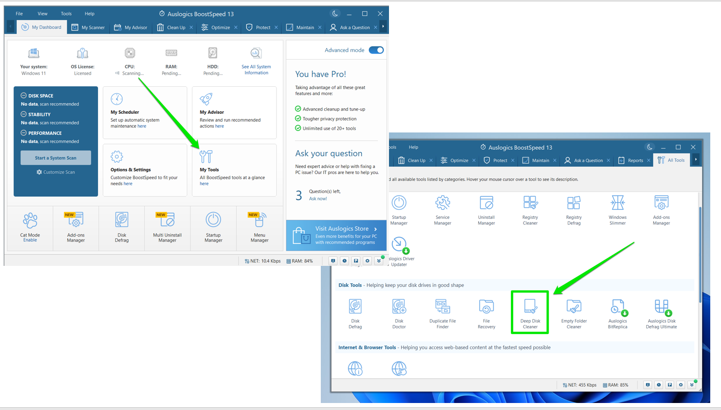Open Menu Manager on dashboard
Screen dimensions: 721x410
[x=259, y=228]
